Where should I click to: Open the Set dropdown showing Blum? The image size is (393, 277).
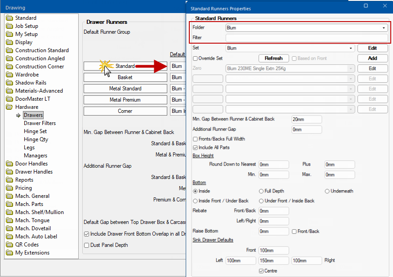coord(290,48)
